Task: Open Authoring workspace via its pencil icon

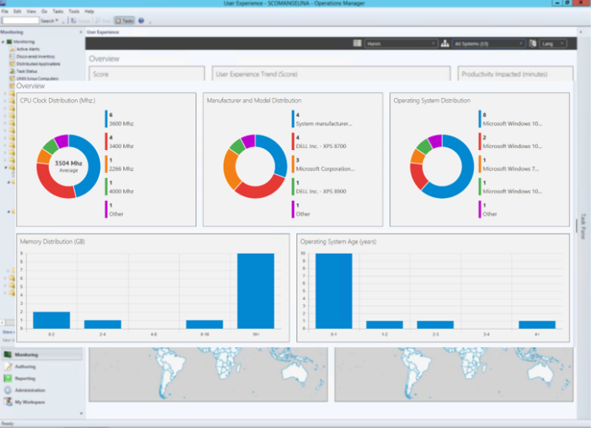Action: point(8,366)
